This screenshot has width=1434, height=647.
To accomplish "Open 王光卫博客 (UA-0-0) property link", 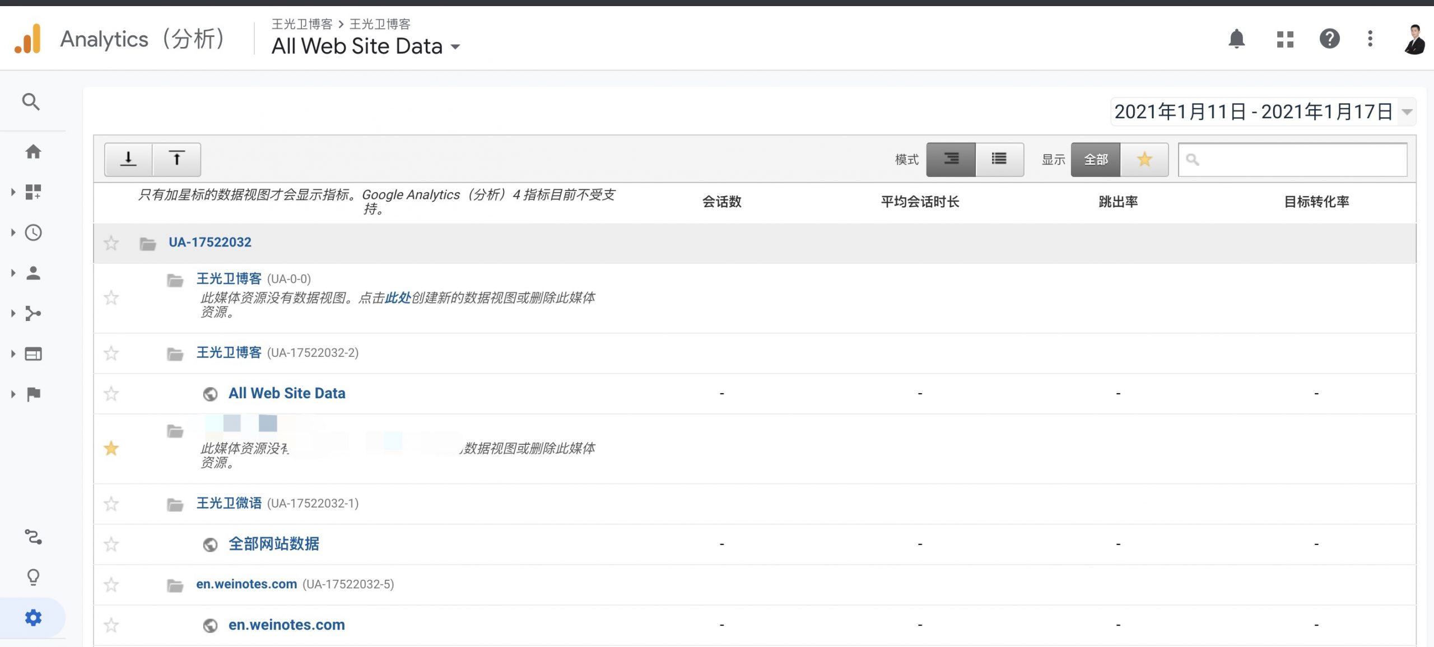I will (x=229, y=278).
